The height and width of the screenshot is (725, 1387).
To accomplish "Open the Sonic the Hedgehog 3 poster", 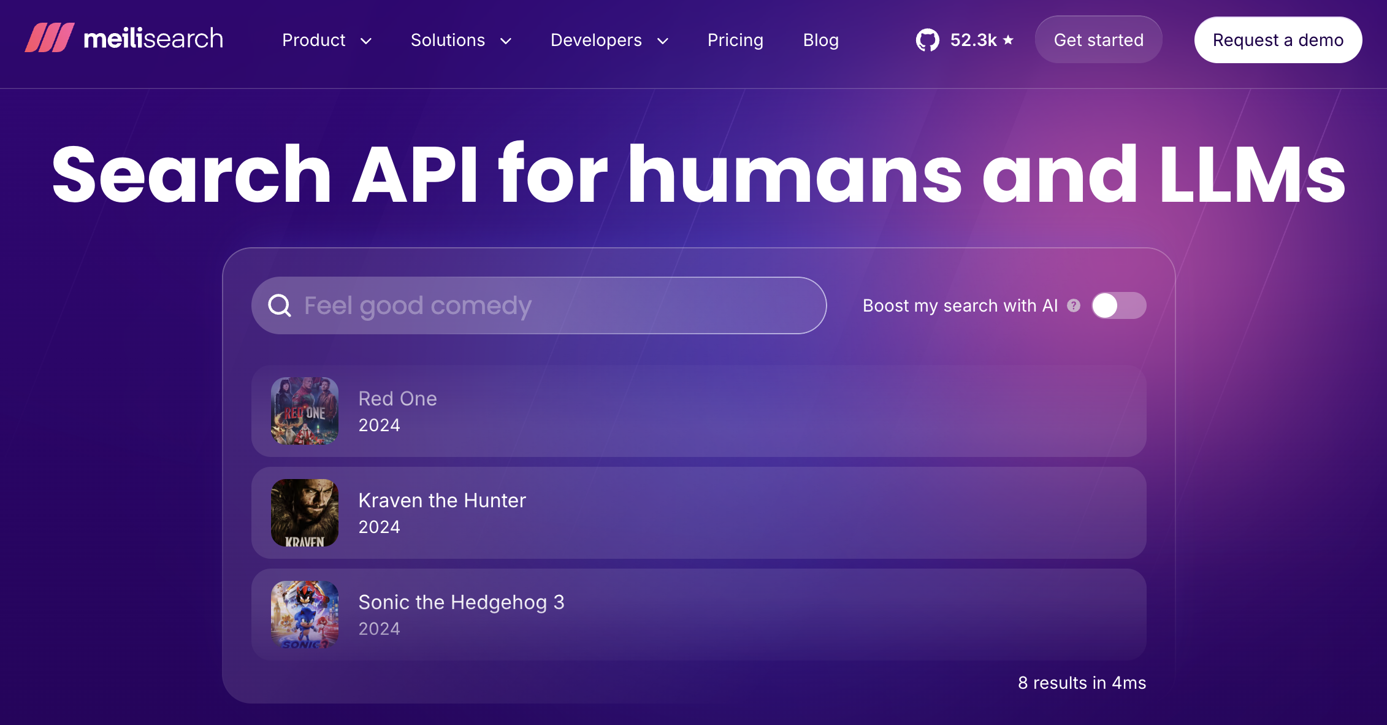I will pos(305,615).
